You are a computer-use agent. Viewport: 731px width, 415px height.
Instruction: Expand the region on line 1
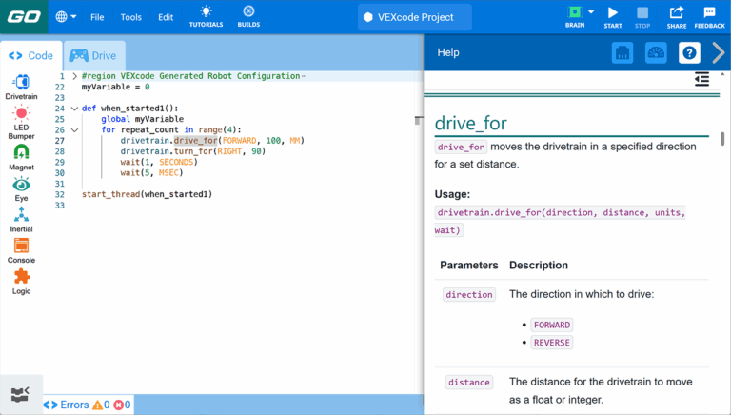click(x=74, y=76)
